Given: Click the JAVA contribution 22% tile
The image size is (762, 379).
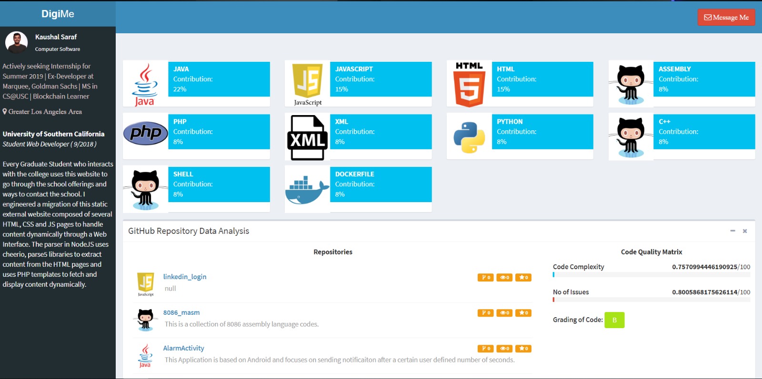Looking at the screenshot, I should click(x=219, y=79).
